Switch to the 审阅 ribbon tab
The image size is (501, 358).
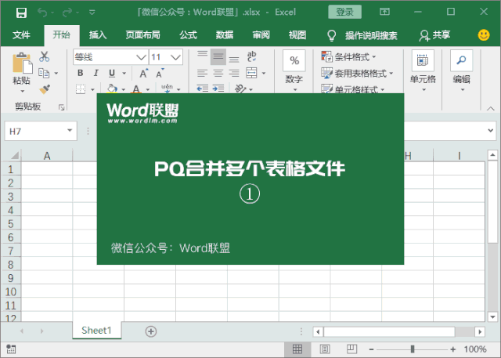261,34
